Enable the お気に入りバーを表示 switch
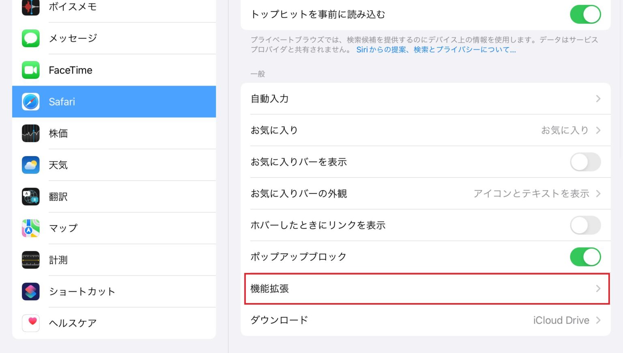 (585, 162)
